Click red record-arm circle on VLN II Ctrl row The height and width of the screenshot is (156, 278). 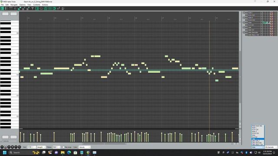point(271,20)
